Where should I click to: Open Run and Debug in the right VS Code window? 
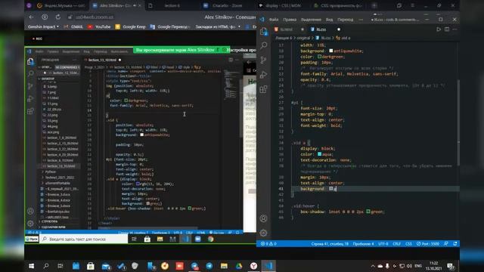264,75
